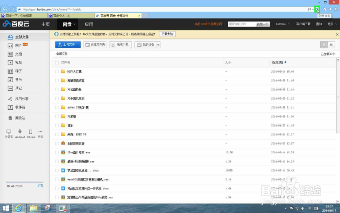
Task: Open Windows Start button
Action: point(6,209)
